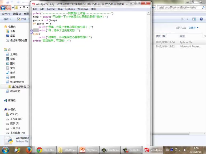Viewport: 206px width, 154px height.
Task: Open the 图片 library
Action: [13, 63]
